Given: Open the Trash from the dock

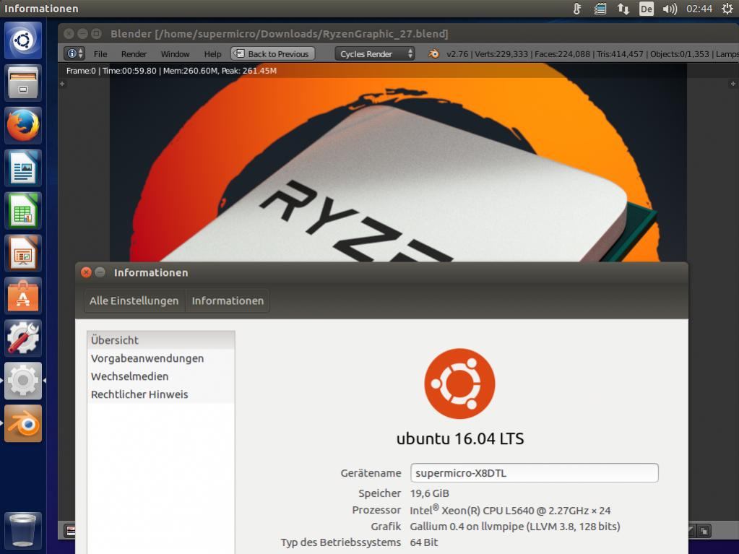Looking at the screenshot, I should tap(22, 530).
